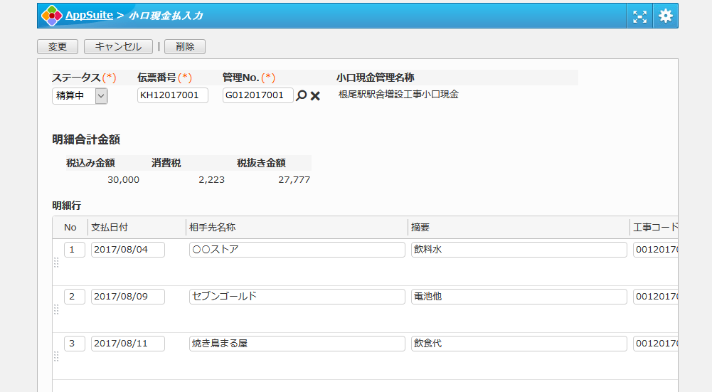The height and width of the screenshot is (392, 712).
Task: Click the magnifier search icon beside 管理No.
Action: [301, 95]
